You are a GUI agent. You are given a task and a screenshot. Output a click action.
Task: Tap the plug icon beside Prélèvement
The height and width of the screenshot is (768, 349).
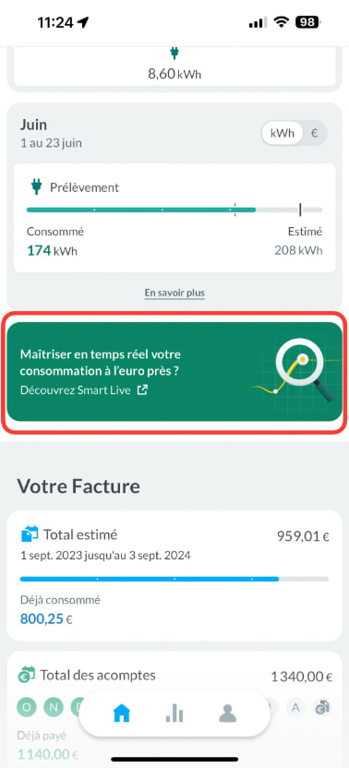[x=36, y=186]
